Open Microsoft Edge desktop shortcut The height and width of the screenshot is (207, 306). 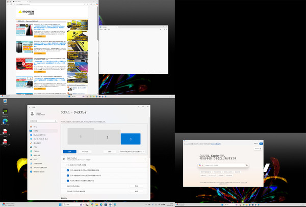coord(5,122)
